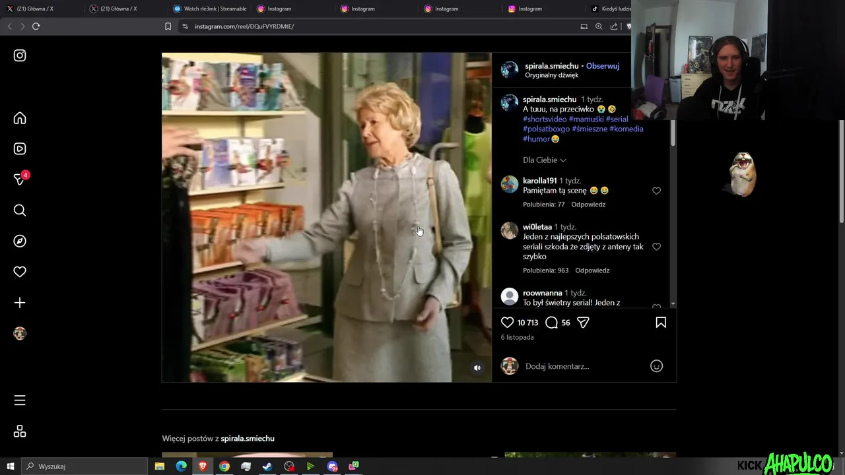Open roownanna's profile picture
The height and width of the screenshot is (475, 845).
tap(510, 296)
